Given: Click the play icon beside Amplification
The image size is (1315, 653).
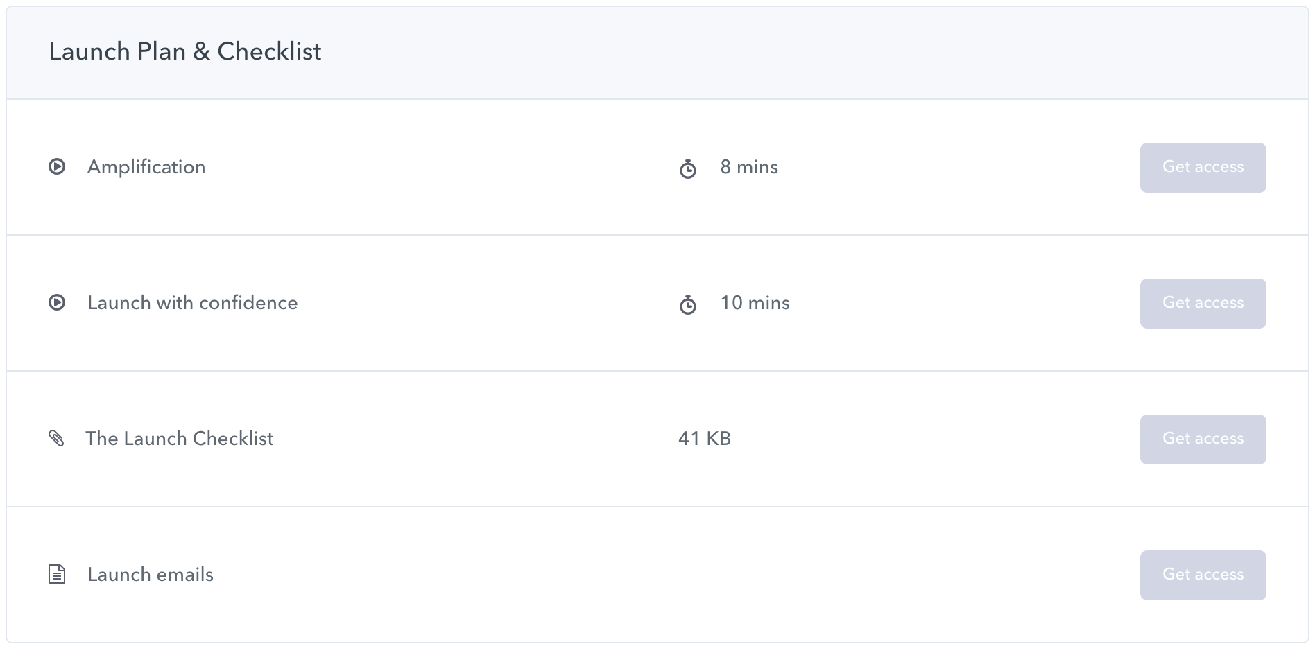Looking at the screenshot, I should [x=57, y=166].
